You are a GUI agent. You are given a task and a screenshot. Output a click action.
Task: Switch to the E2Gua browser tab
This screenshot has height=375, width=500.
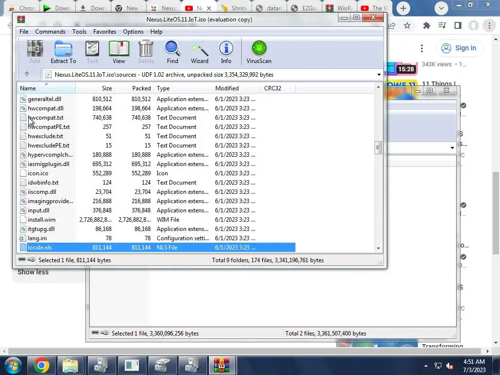click(x=305, y=8)
